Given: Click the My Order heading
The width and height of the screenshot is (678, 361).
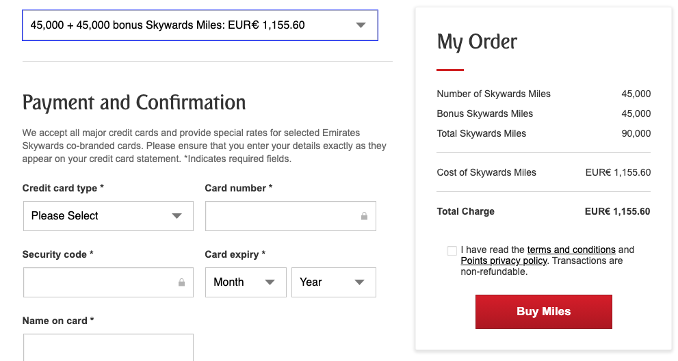Looking at the screenshot, I should (477, 42).
